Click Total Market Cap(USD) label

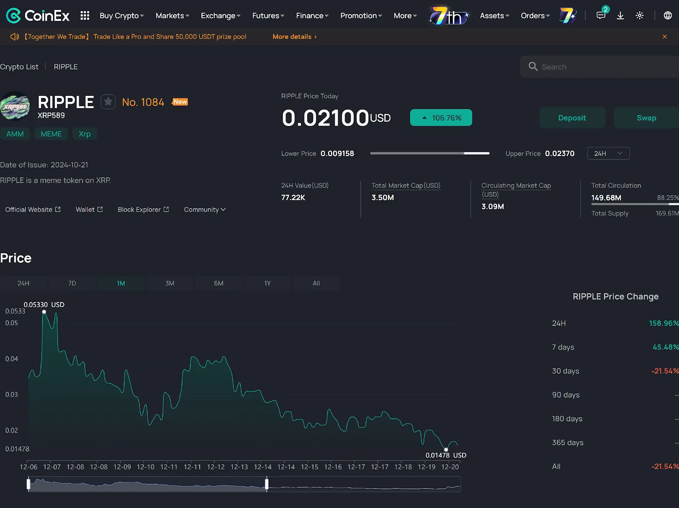tap(406, 185)
